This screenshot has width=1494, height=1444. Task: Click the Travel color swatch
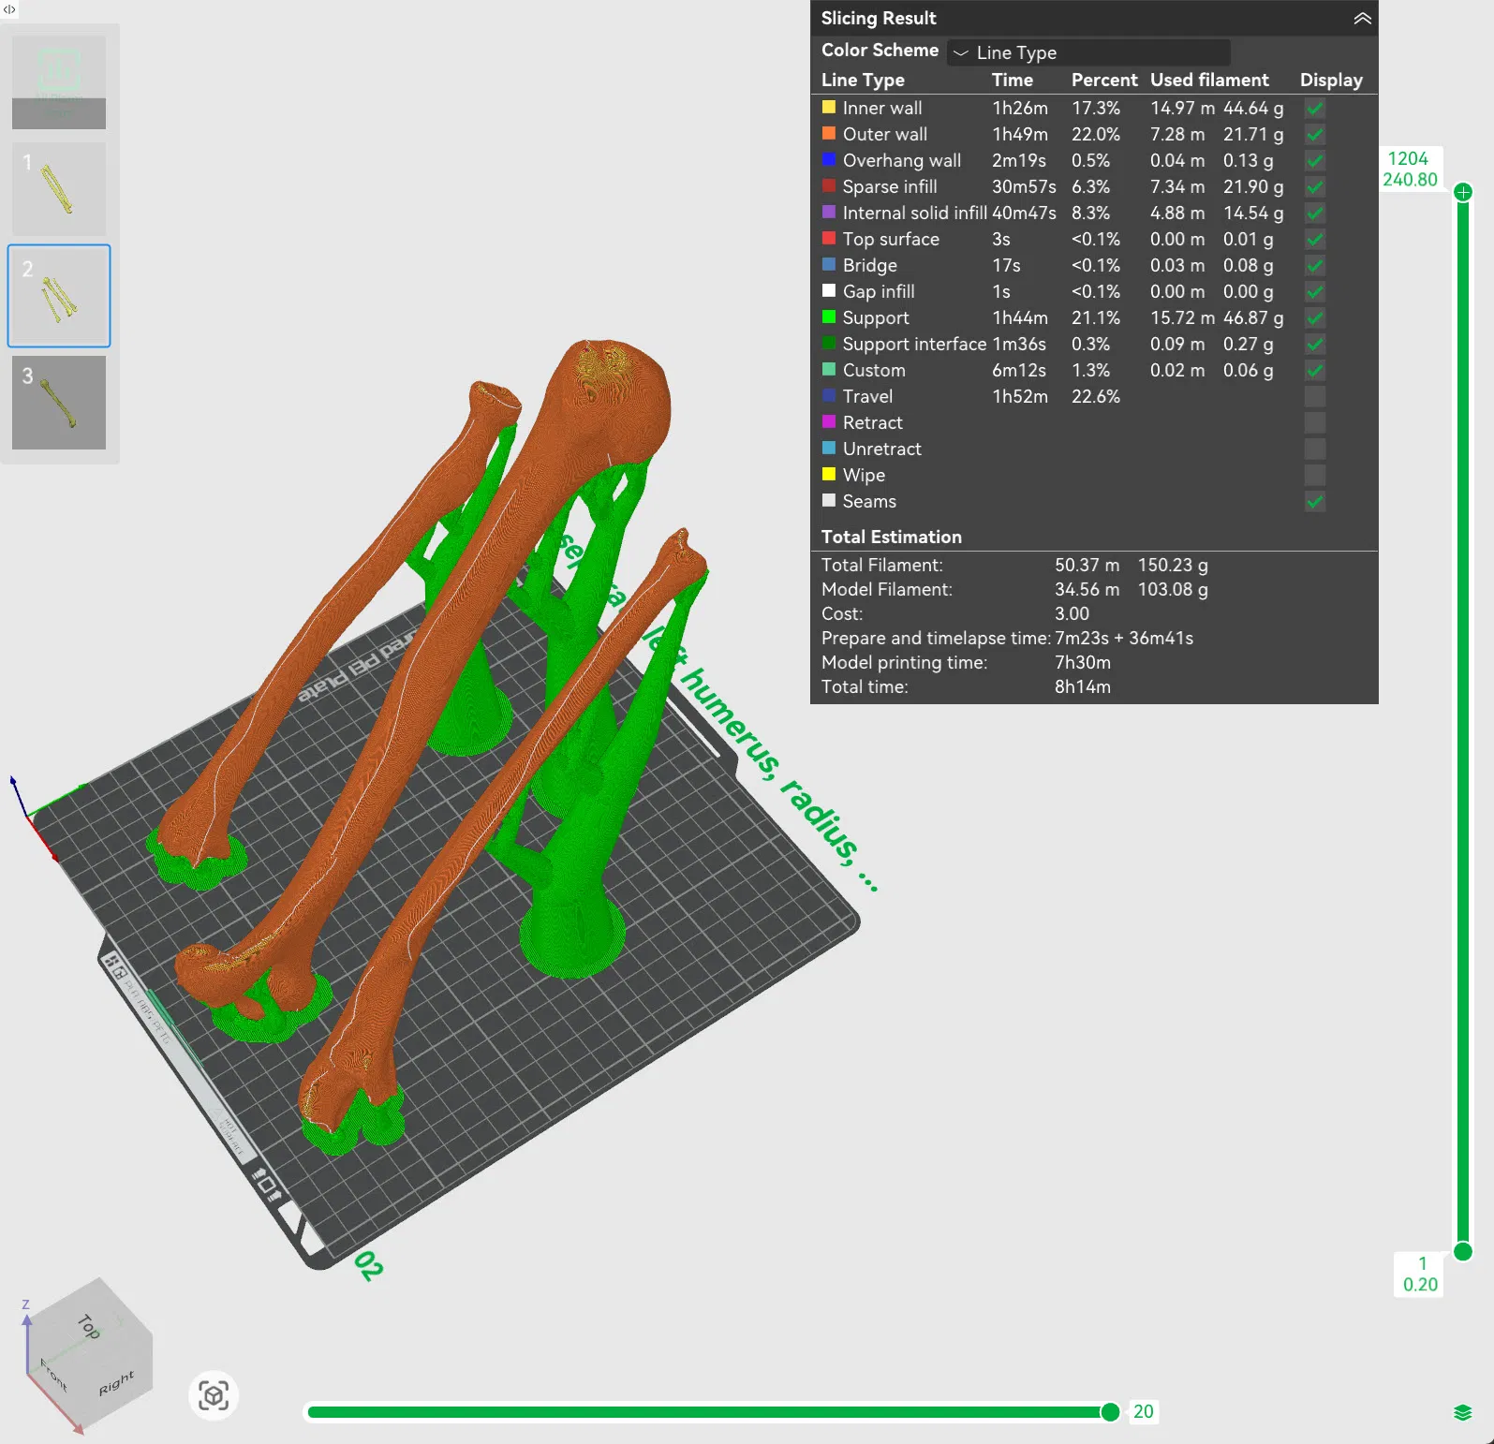click(829, 395)
